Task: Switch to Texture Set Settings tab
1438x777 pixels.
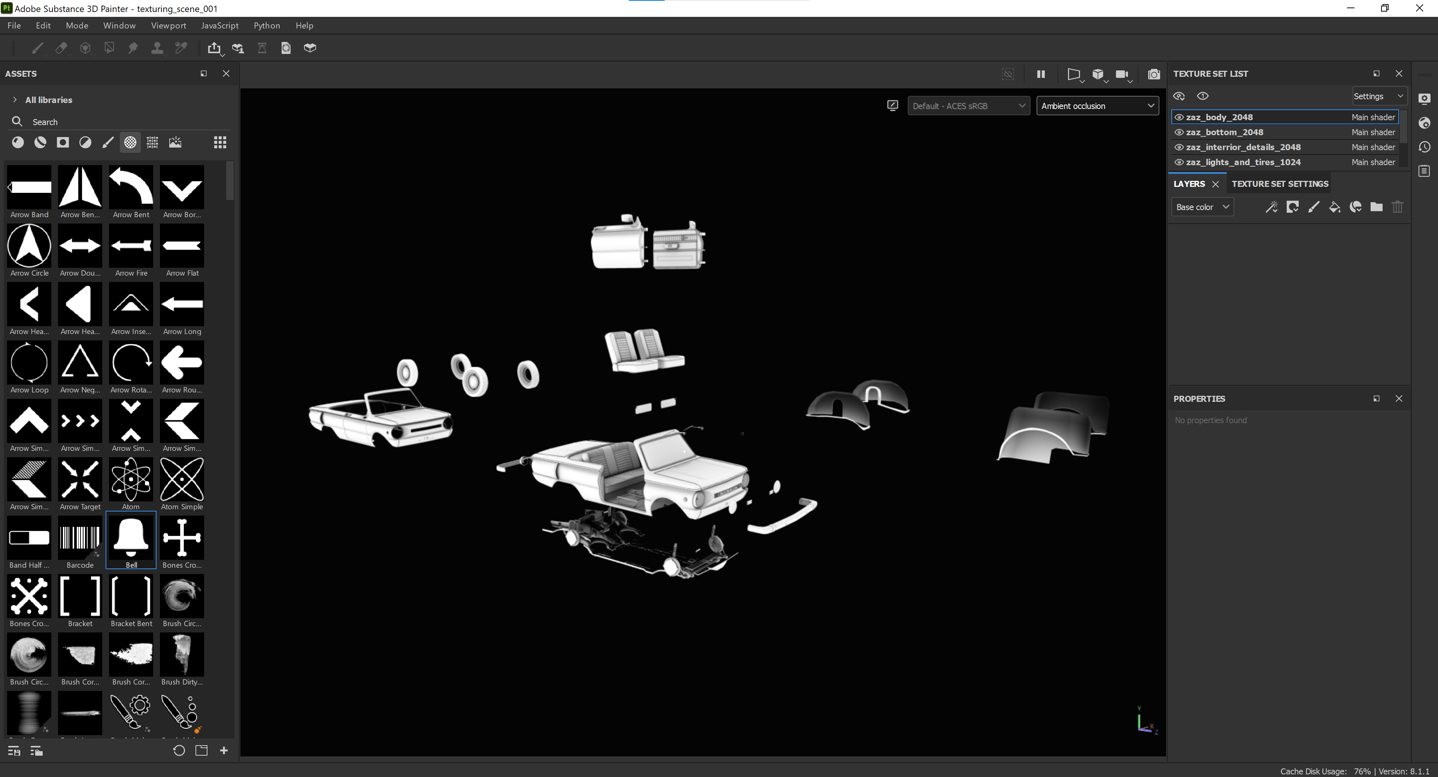Action: coord(1280,184)
